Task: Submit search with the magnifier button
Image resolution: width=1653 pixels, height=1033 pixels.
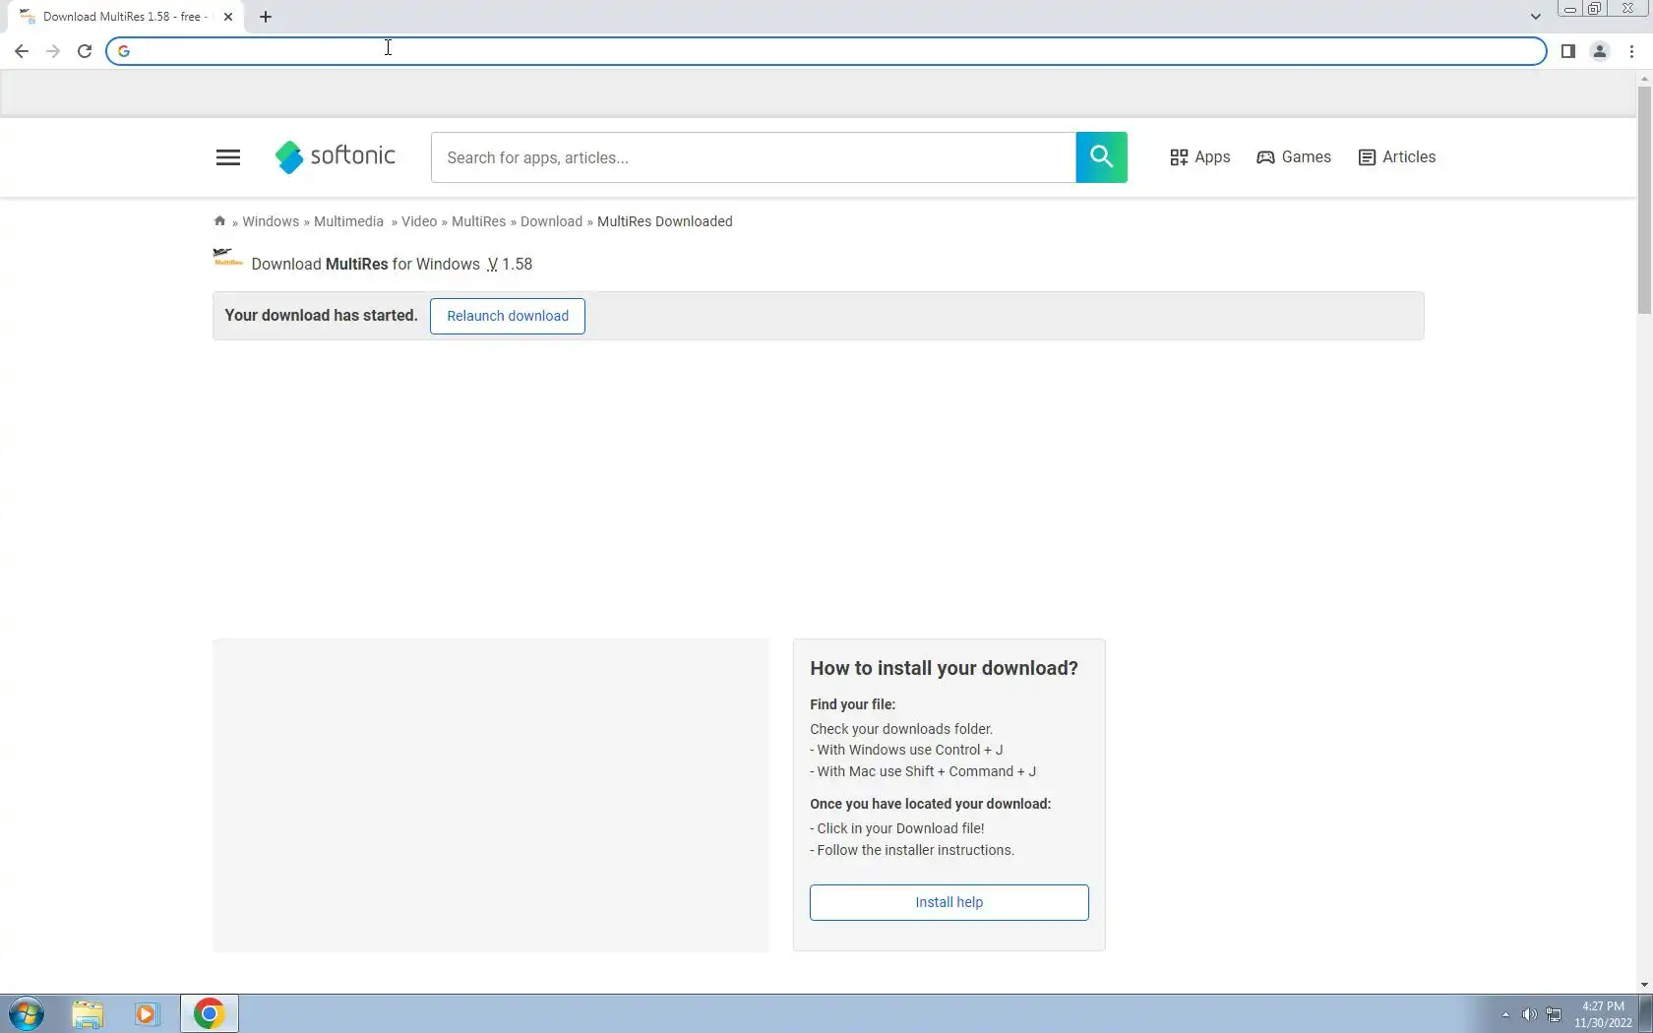Action: coord(1102,157)
